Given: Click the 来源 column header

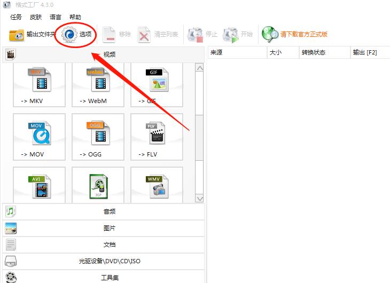Looking at the screenshot, I should click(237, 52).
